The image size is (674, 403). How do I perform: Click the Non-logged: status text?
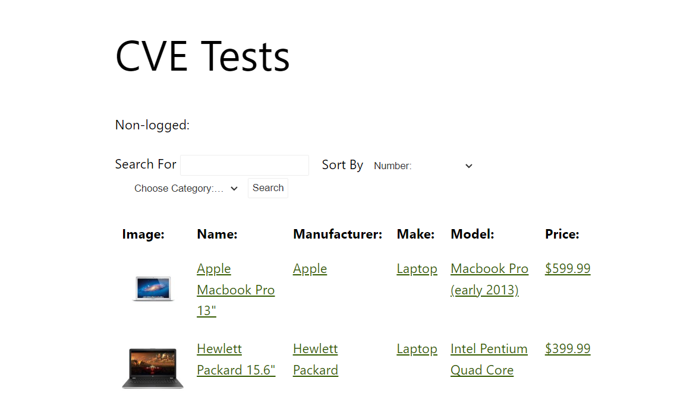click(x=152, y=125)
